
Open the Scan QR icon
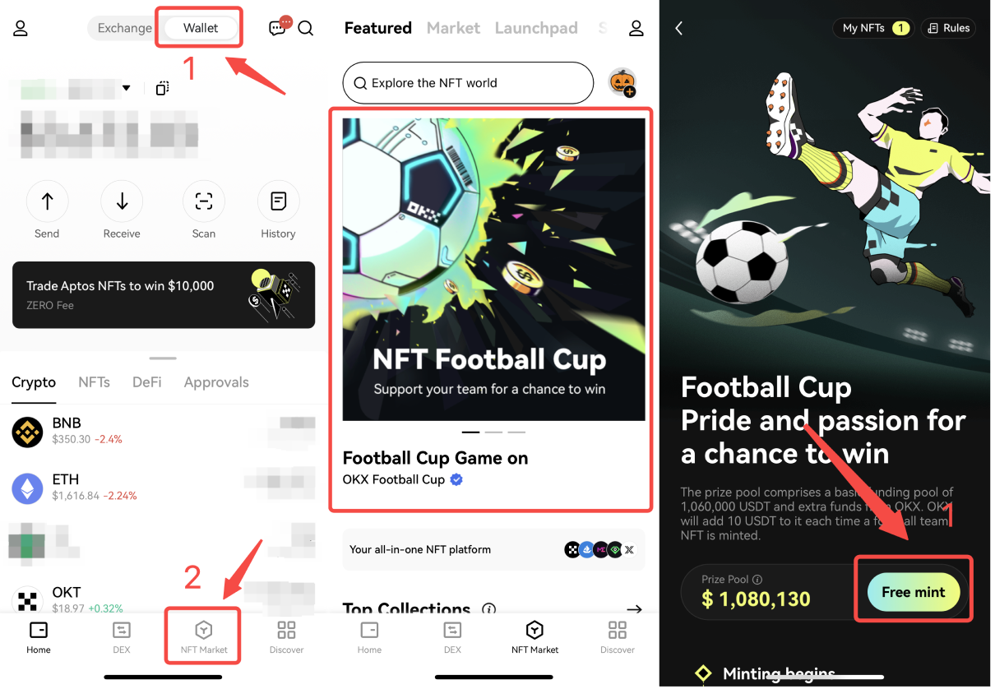click(x=203, y=201)
